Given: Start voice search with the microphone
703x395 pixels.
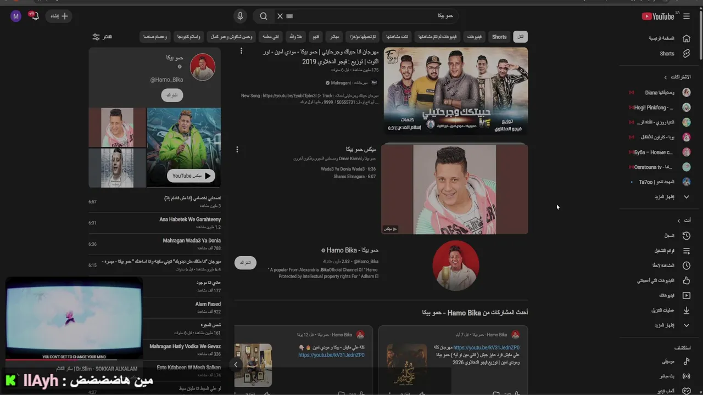Looking at the screenshot, I should (240, 16).
